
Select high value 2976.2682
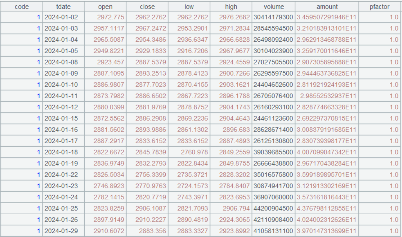pyautogui.click(x=231, y=17)
